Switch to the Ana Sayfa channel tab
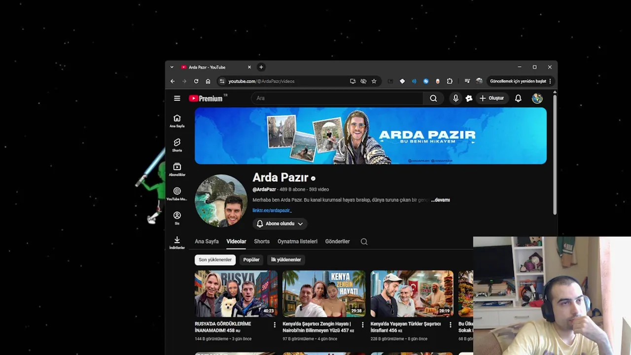The height and width of the screenshot is (355, 631). 207,242
